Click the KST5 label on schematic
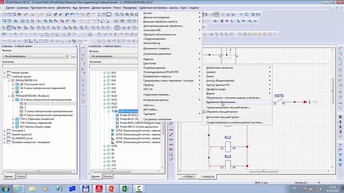The height and width of the screenshot is (193, 344). [x=279, y=96]
